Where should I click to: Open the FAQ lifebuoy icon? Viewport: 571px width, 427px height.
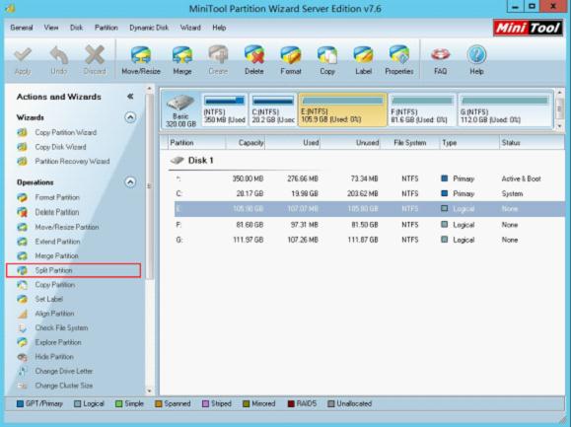tap(440, 60)
